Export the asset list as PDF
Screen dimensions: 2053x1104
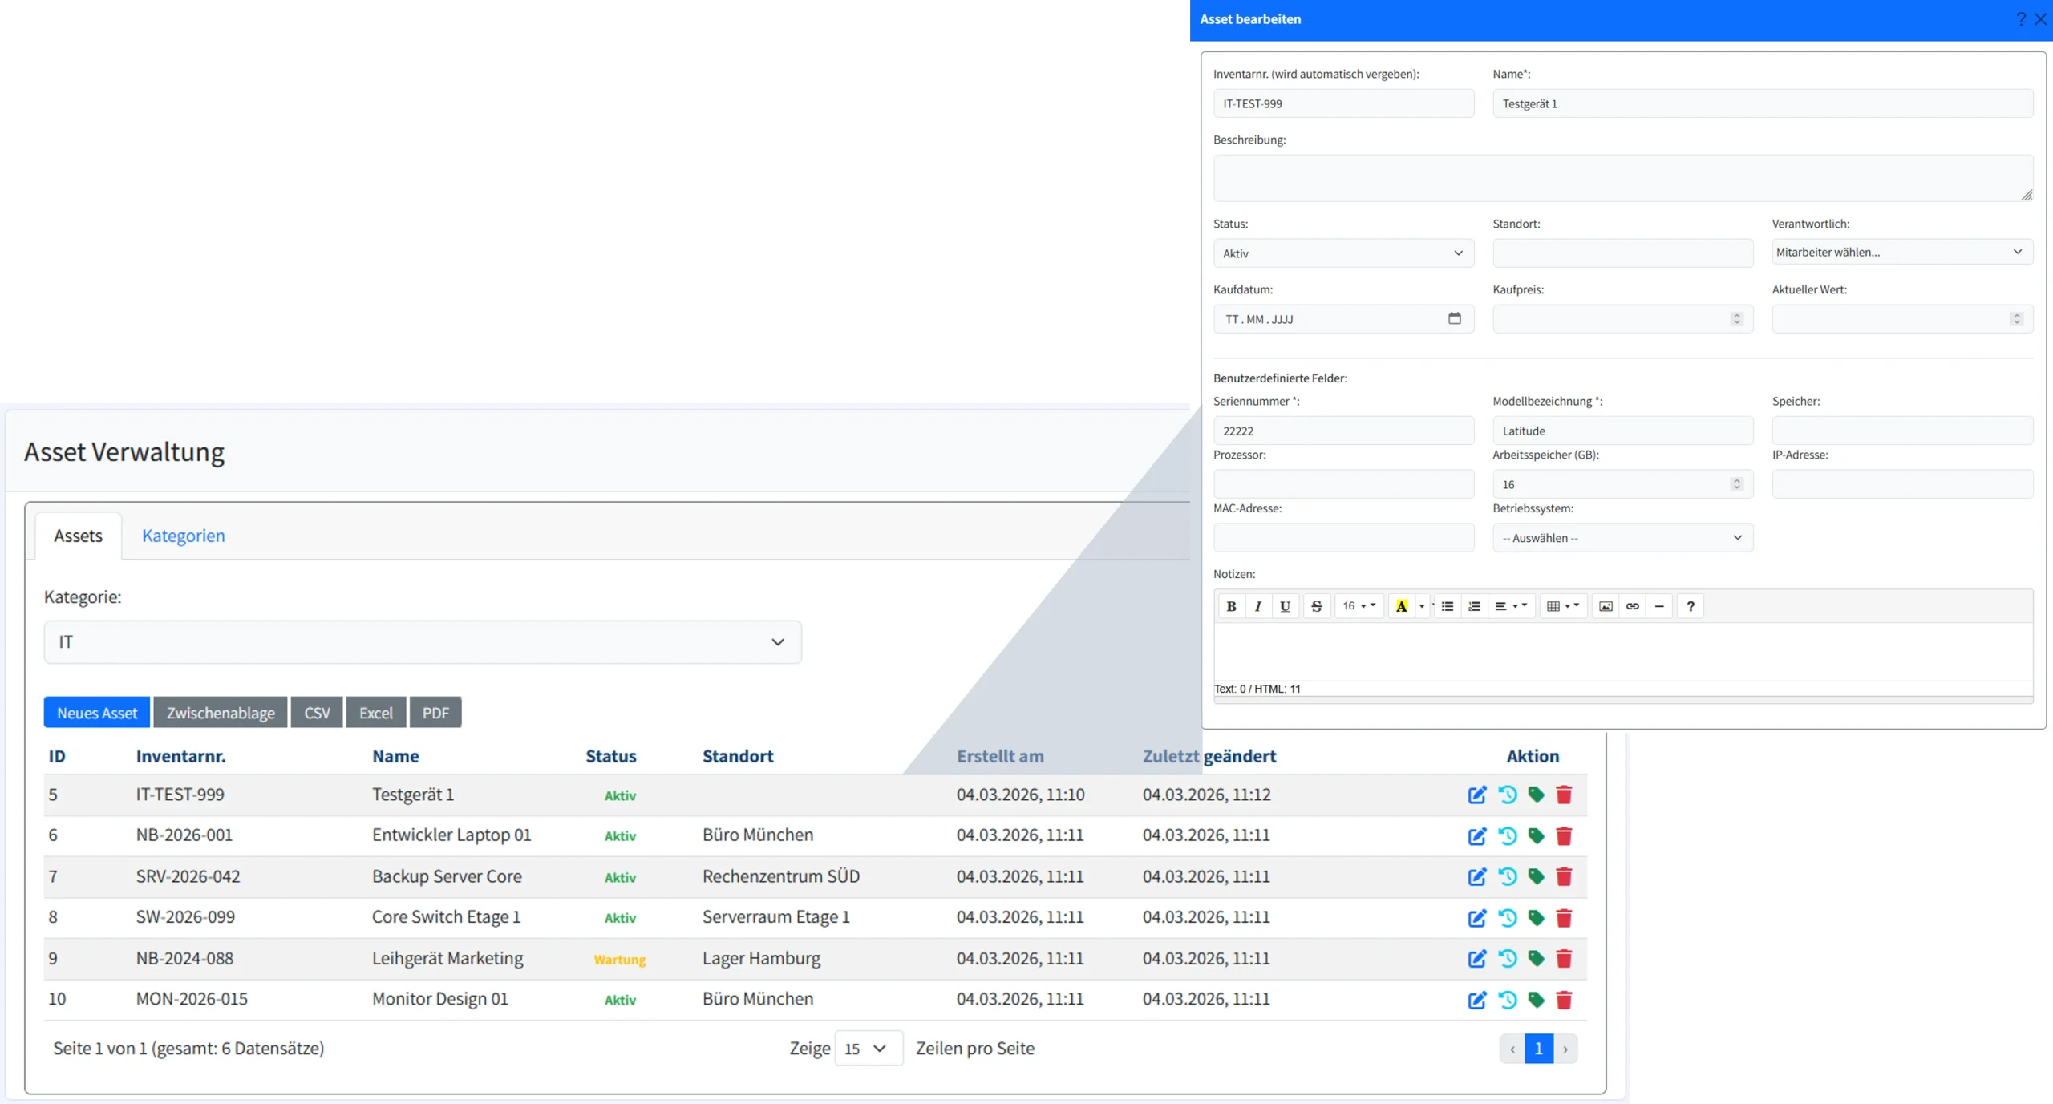(435, 712)
